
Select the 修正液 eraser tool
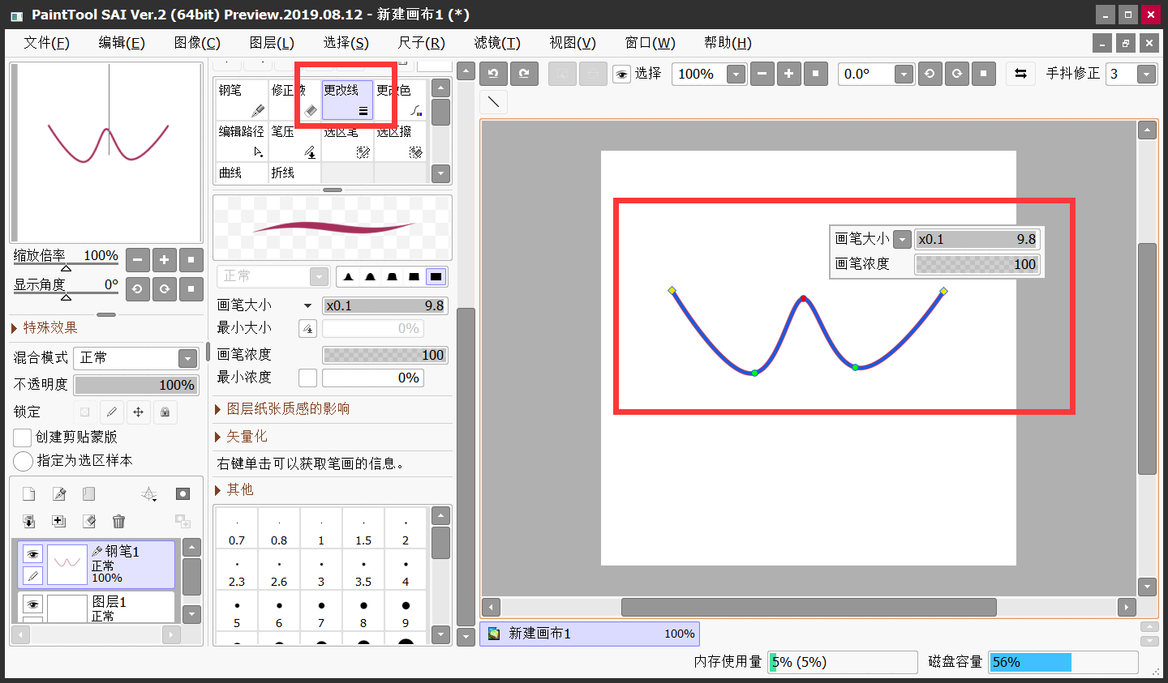(x=294, y=100)
